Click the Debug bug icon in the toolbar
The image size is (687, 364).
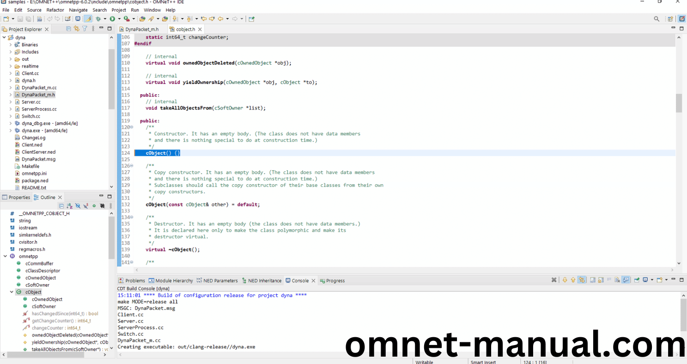tap(98, 19)
